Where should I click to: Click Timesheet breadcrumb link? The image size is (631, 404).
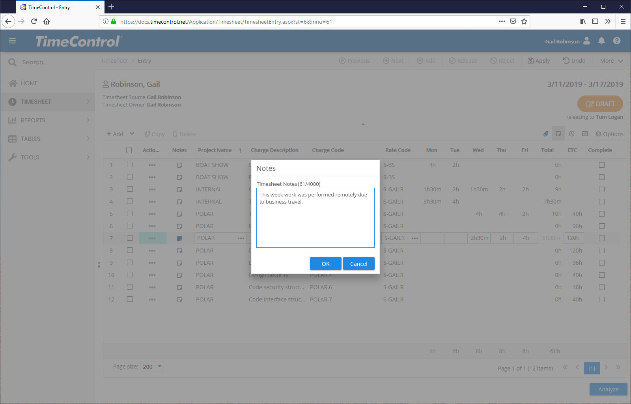tap(114, 61)
